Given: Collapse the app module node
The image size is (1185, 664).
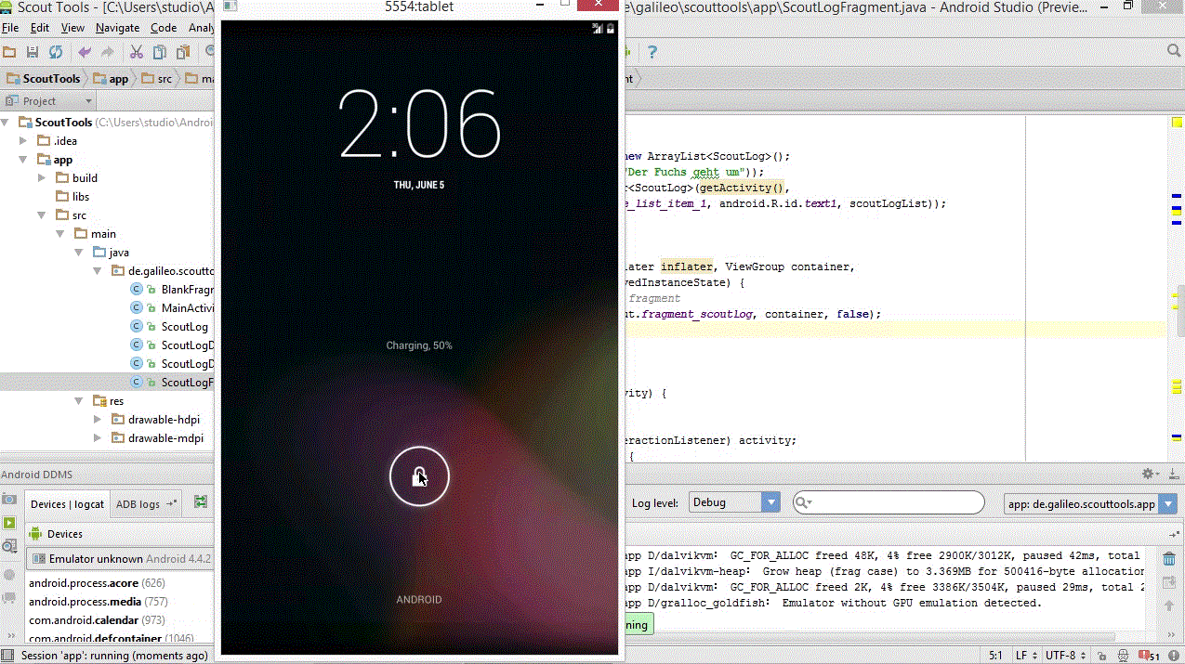Looking at the screenshot, I should (24, 160).
